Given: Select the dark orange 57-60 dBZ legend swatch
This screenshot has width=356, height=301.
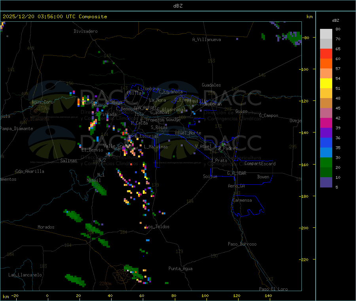Looking at the screenshot, I should (x=326, y=64).
